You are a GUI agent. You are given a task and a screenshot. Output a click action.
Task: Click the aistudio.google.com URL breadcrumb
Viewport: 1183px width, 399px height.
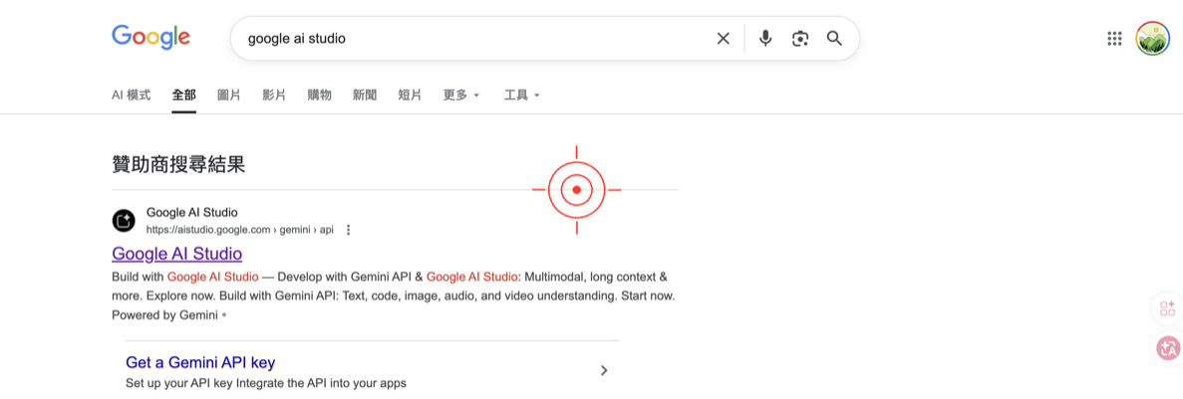(x=240, y=230)
